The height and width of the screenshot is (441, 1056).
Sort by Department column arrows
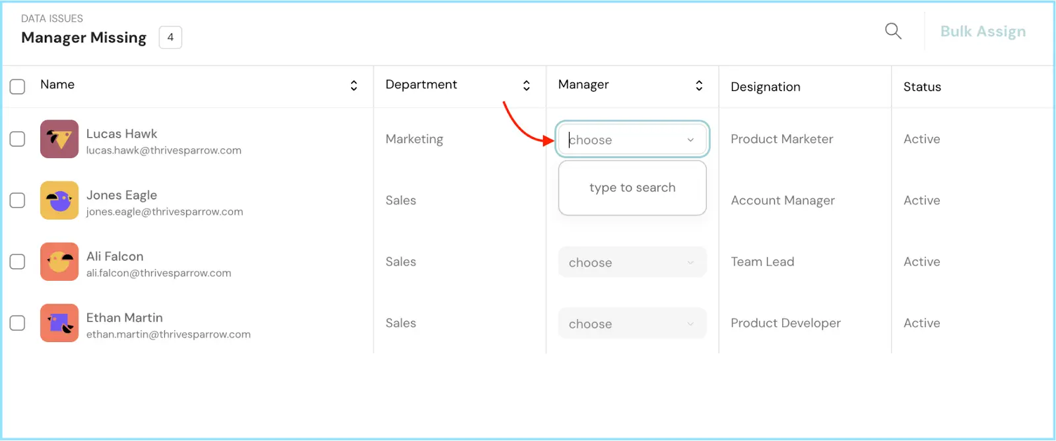(526, 86)
